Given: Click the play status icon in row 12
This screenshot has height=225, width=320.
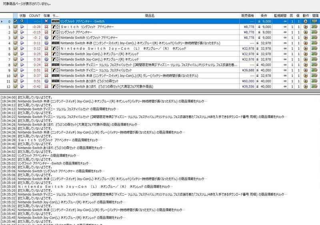Looking at the screenshot, I should [x=22, y=86].
